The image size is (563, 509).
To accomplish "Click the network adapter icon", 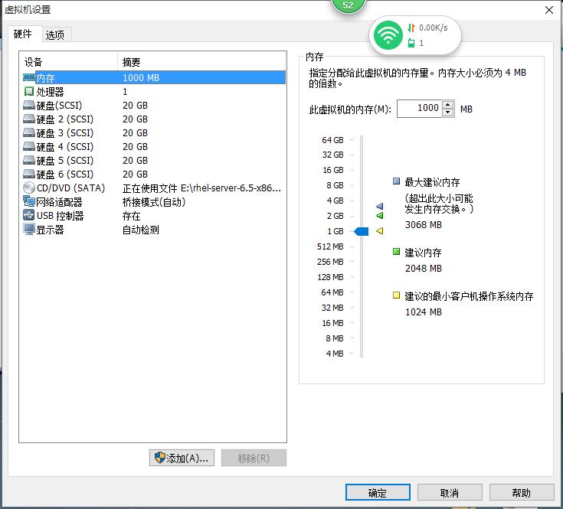I will click(x=29, y=201).
